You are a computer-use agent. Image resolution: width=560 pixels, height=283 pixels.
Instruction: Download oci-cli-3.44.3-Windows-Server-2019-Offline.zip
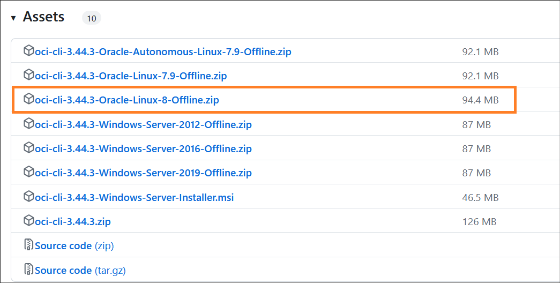(143, 173)
